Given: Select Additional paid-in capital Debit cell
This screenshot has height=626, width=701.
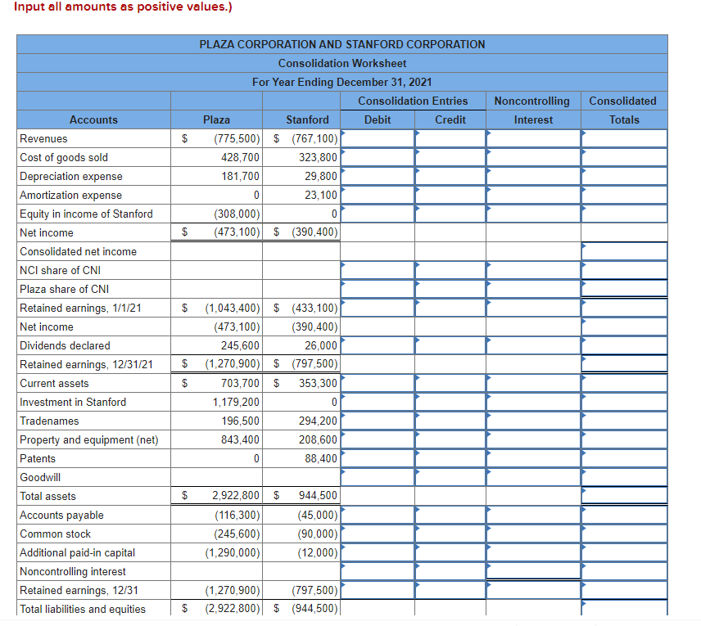Looking at the screenshot, I should 378,552.
